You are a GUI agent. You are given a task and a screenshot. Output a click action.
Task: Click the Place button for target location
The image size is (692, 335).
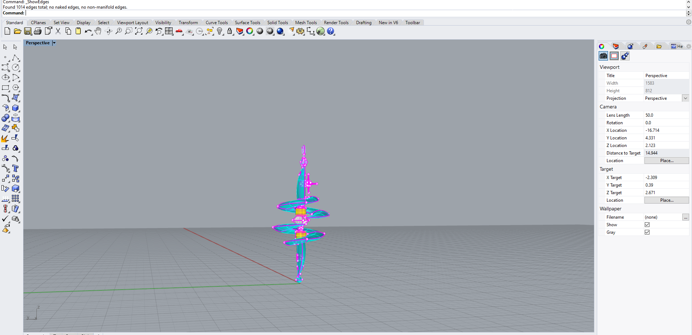[667, 200]
